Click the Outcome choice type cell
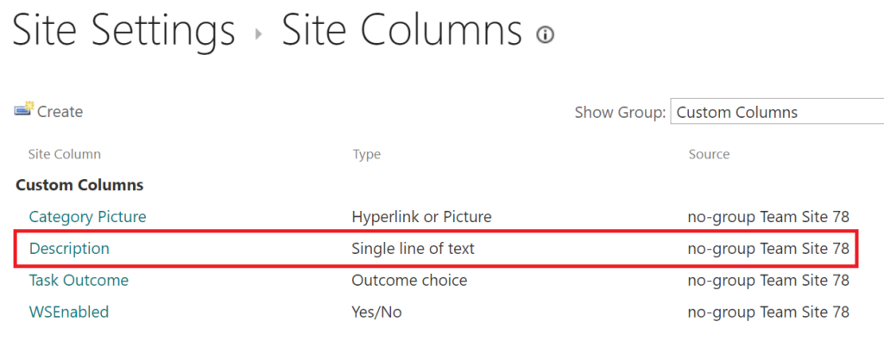The width and height of the screenshot is (884, 359). click(x=409, y=280)
